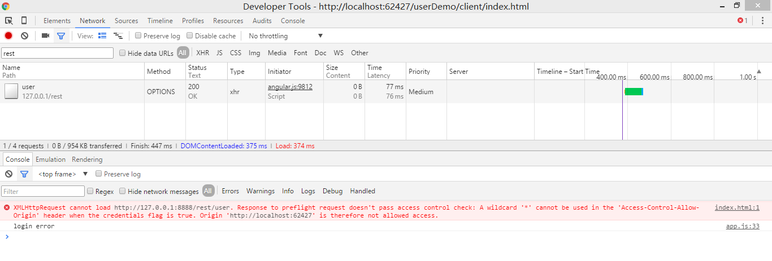Clear the network log with the clear icon

pyautogui.click(x=24, y=36)
